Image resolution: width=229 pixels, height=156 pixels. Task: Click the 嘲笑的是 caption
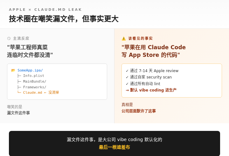click(x=15, y=107)
